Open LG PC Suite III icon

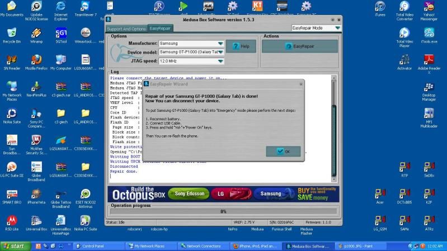[12, 169]
